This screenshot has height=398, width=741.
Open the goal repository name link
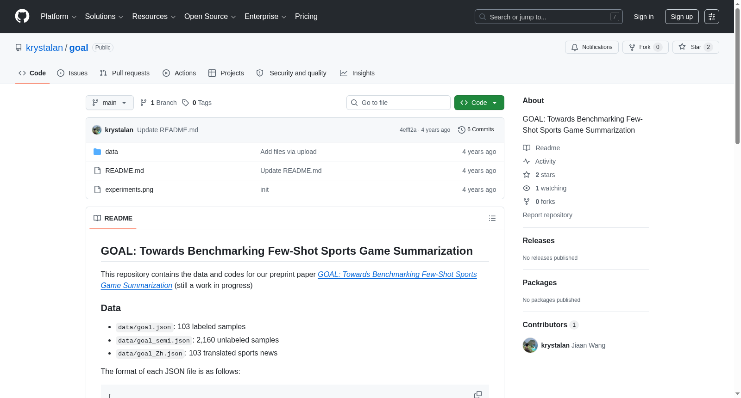[79, 48]
